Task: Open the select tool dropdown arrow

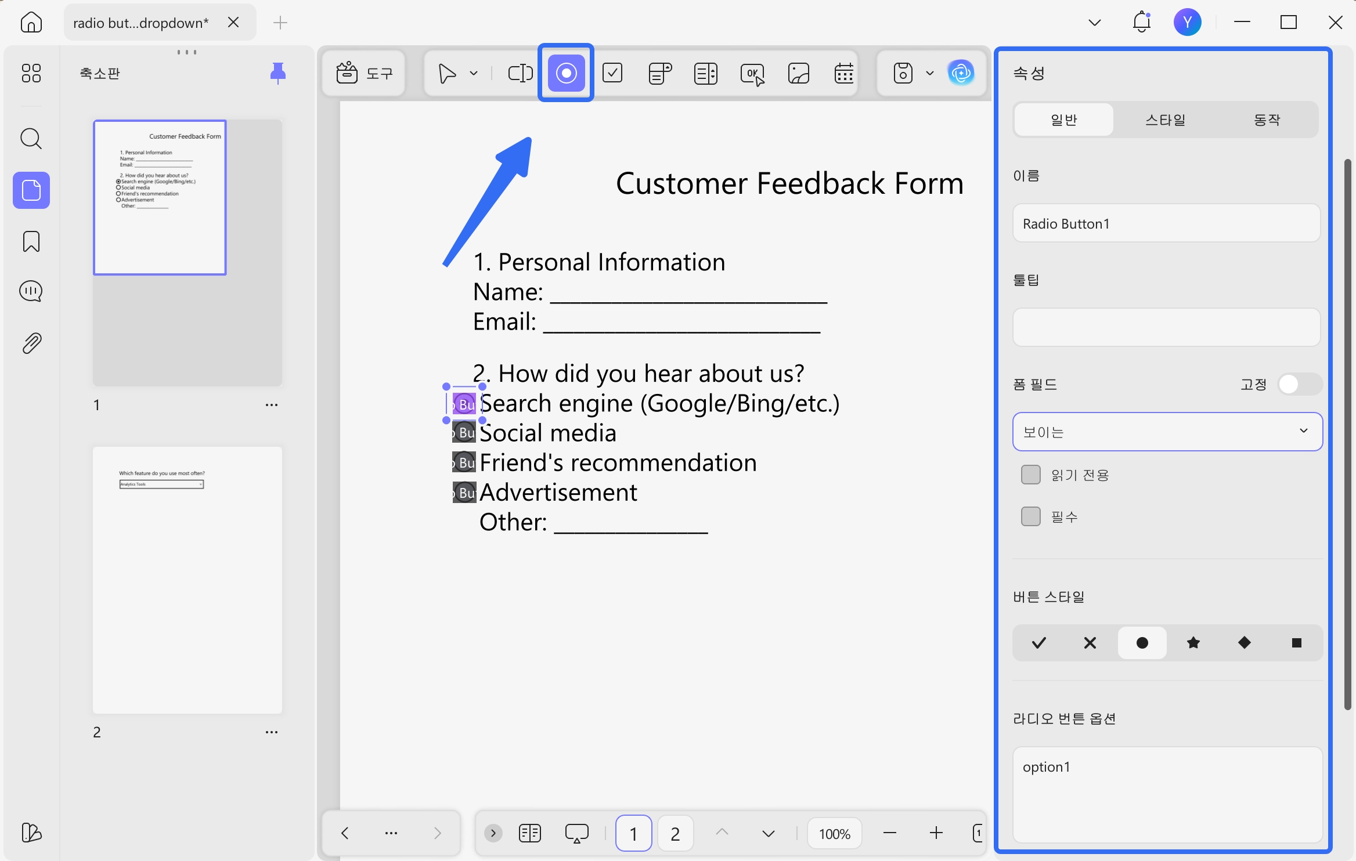Action: [474, 73]
